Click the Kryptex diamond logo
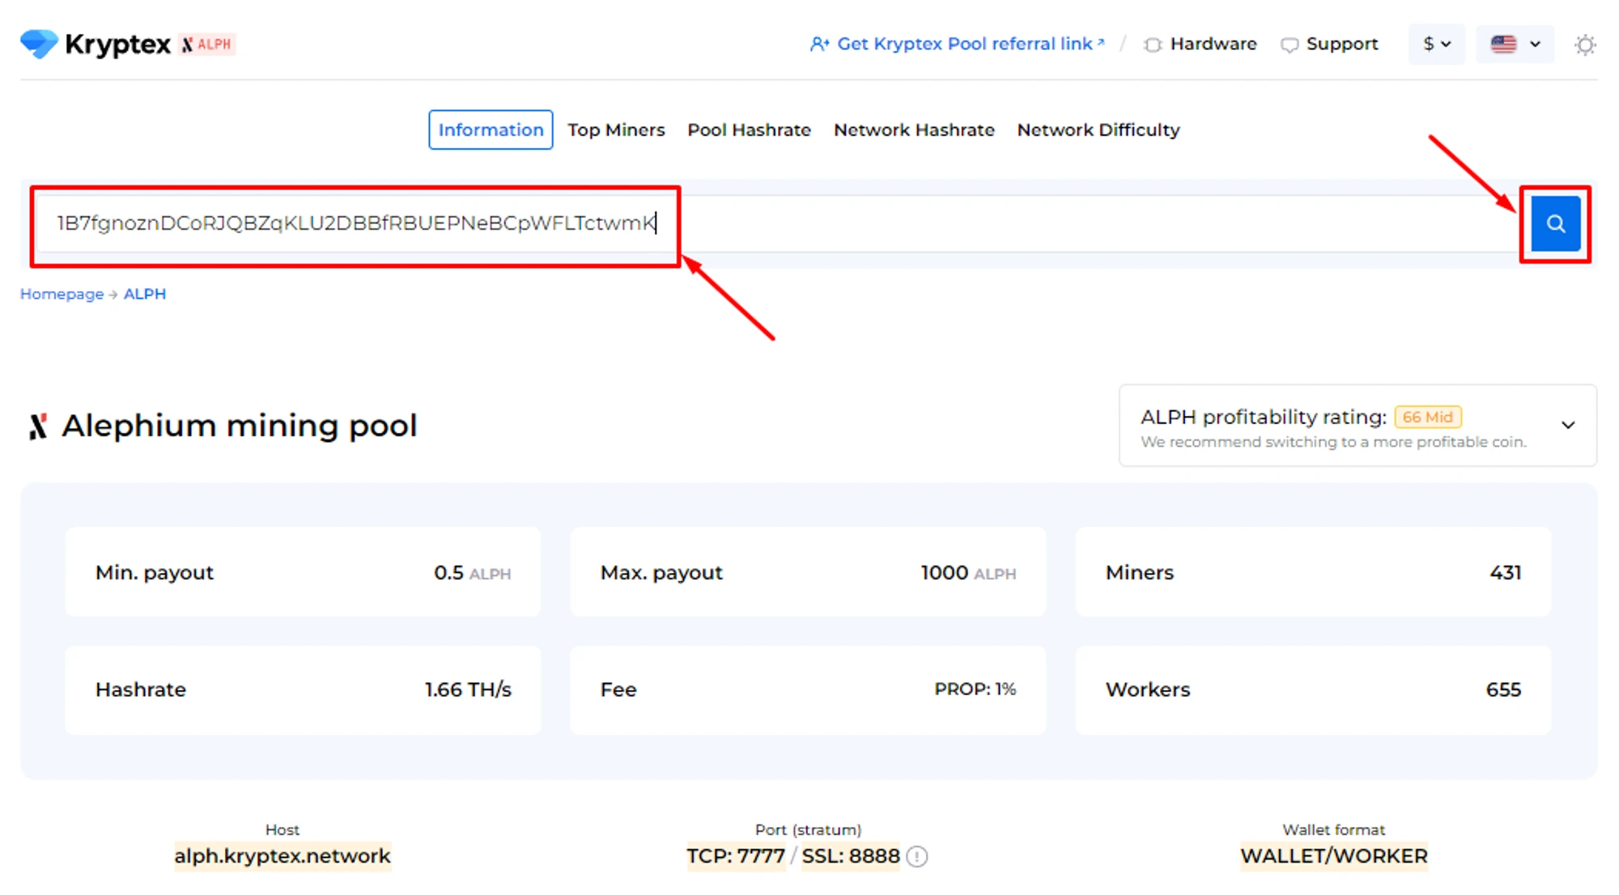1619x895 pixels. (39, 44)
